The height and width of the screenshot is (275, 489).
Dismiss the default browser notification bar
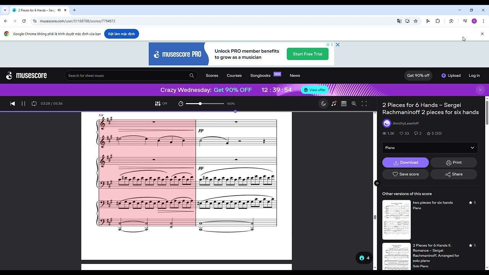[482, 34]
